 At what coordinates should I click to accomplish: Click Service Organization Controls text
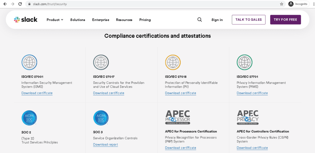pos(115,138)
